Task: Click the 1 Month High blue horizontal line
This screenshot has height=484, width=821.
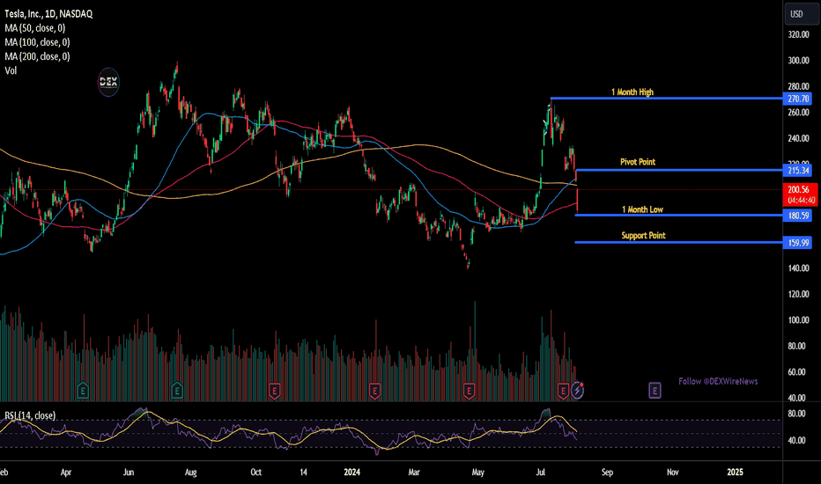Action: coord(666,99)
